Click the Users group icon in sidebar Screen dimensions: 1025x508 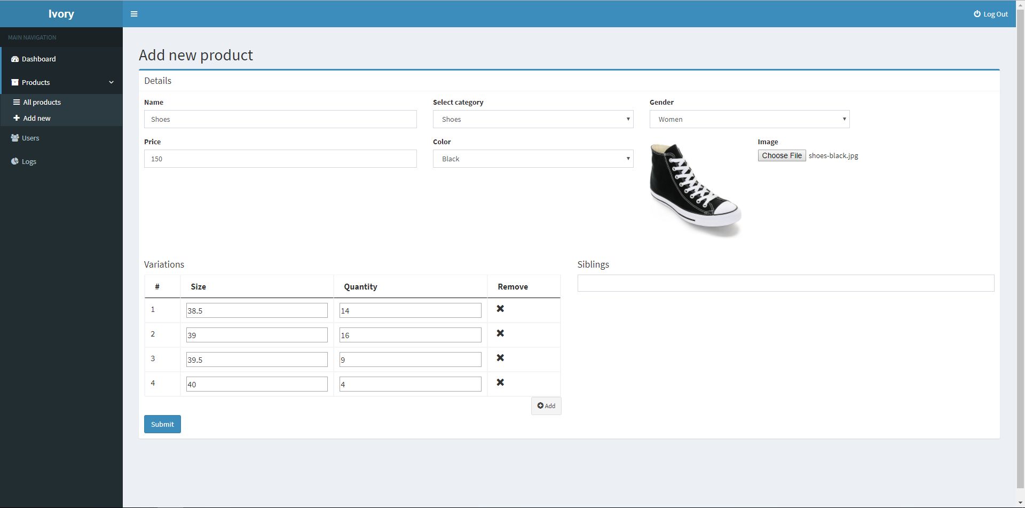tap(15, 138)
